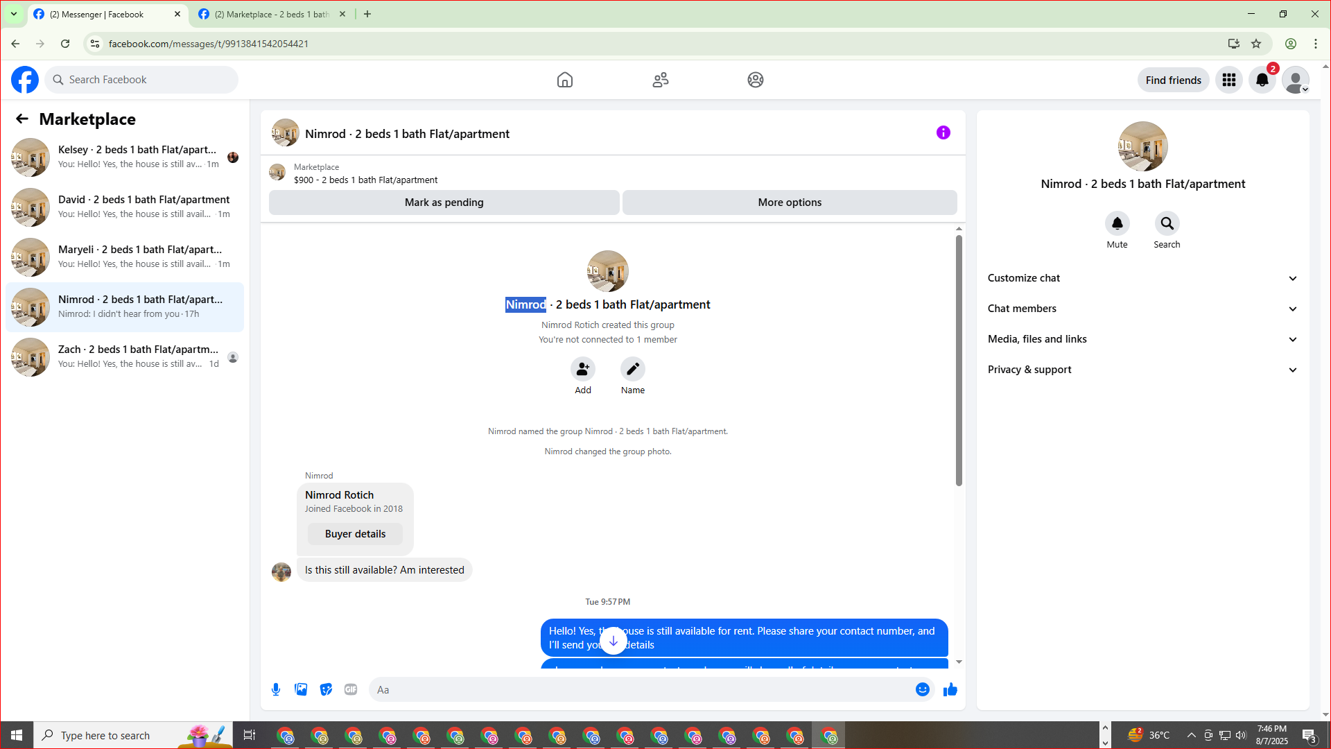Add people to the group chat
The width and height of the screenshot is (1331, 749).
click(583, 369)
